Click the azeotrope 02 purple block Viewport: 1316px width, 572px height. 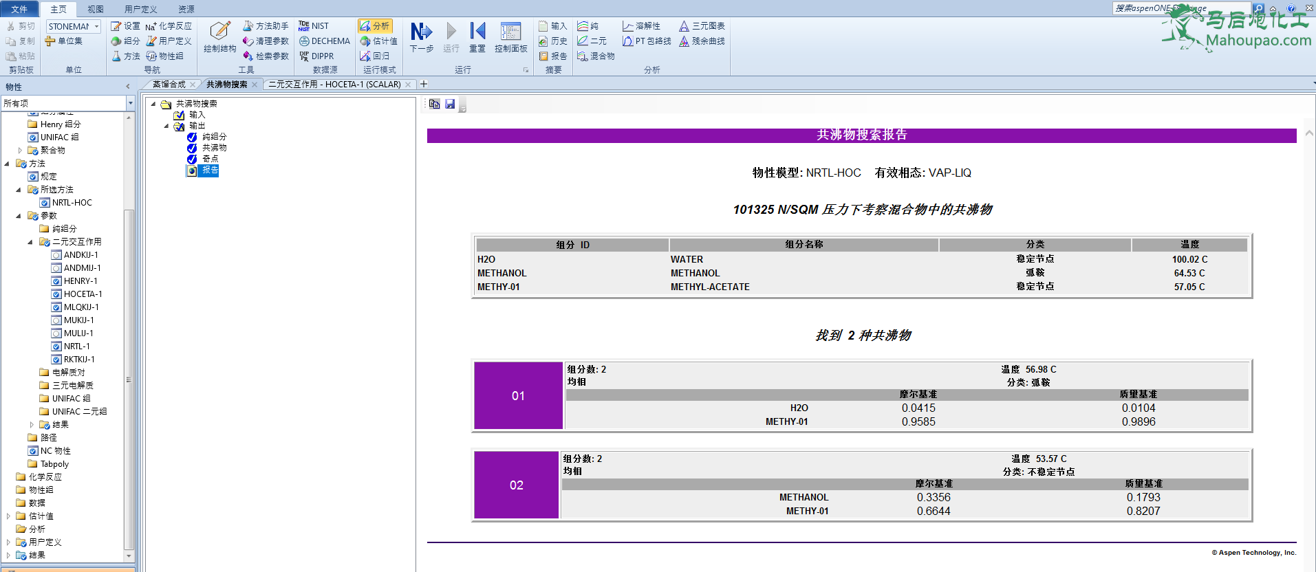pyautogui.click(x=516, y=485)
